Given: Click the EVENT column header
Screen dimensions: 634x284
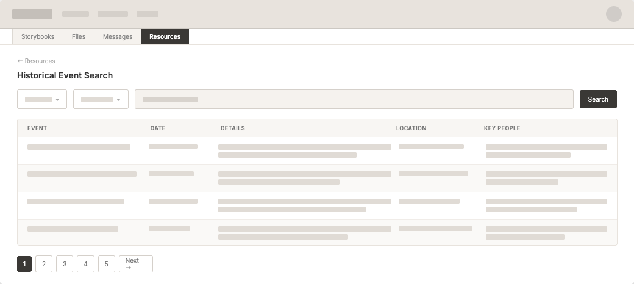Looking at the screenshot, I should point(37,128).
